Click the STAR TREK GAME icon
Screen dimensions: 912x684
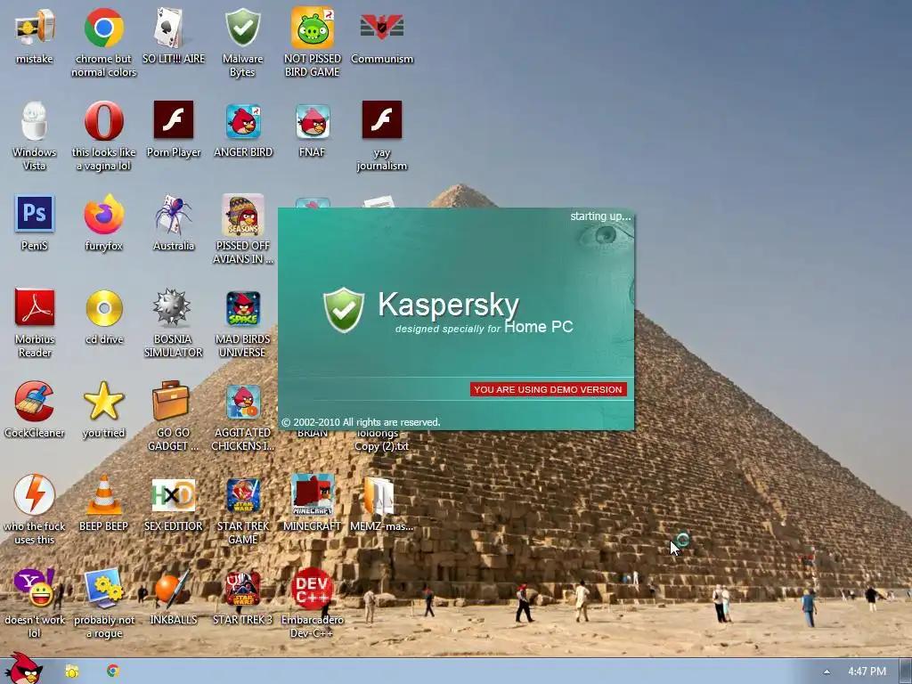(x=243, y=495)
